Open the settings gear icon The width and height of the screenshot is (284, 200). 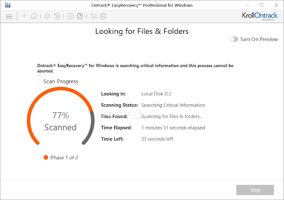click(x=47, y=16)
